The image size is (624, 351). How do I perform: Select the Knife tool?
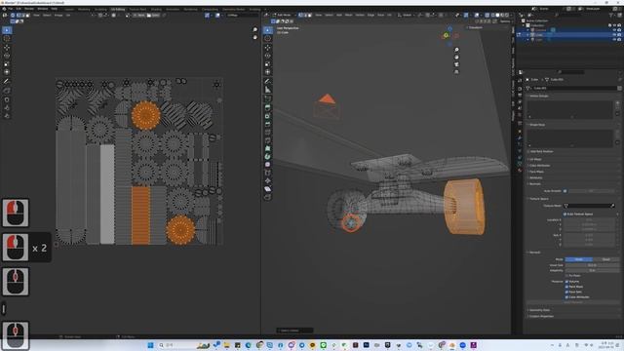tap(268, 140)
